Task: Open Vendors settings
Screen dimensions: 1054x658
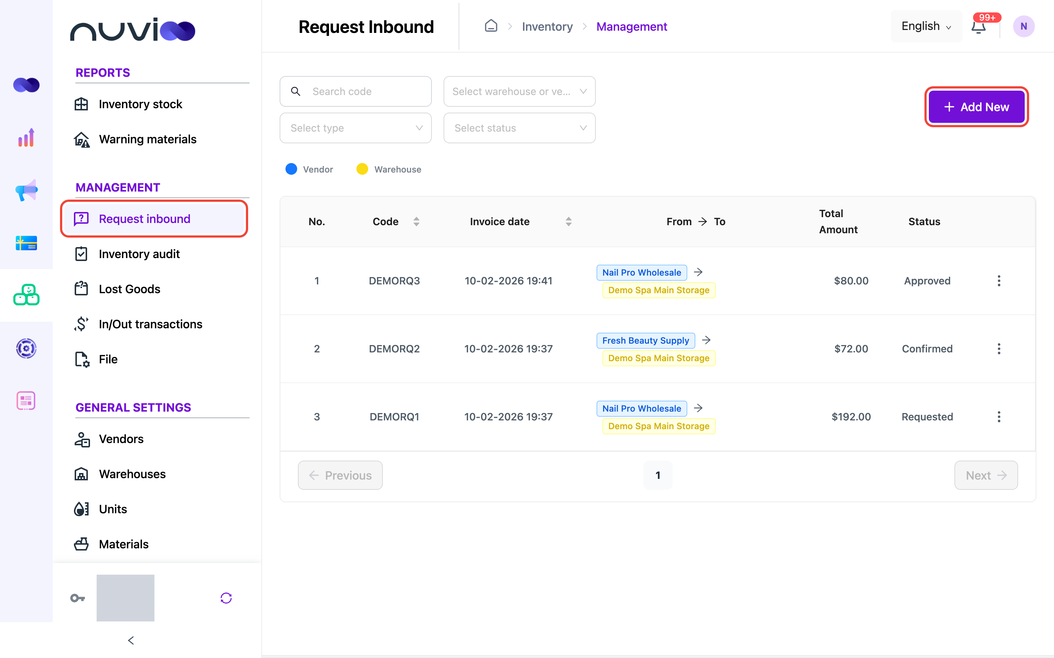Action: pyautogui.click(x=121, y=439)
